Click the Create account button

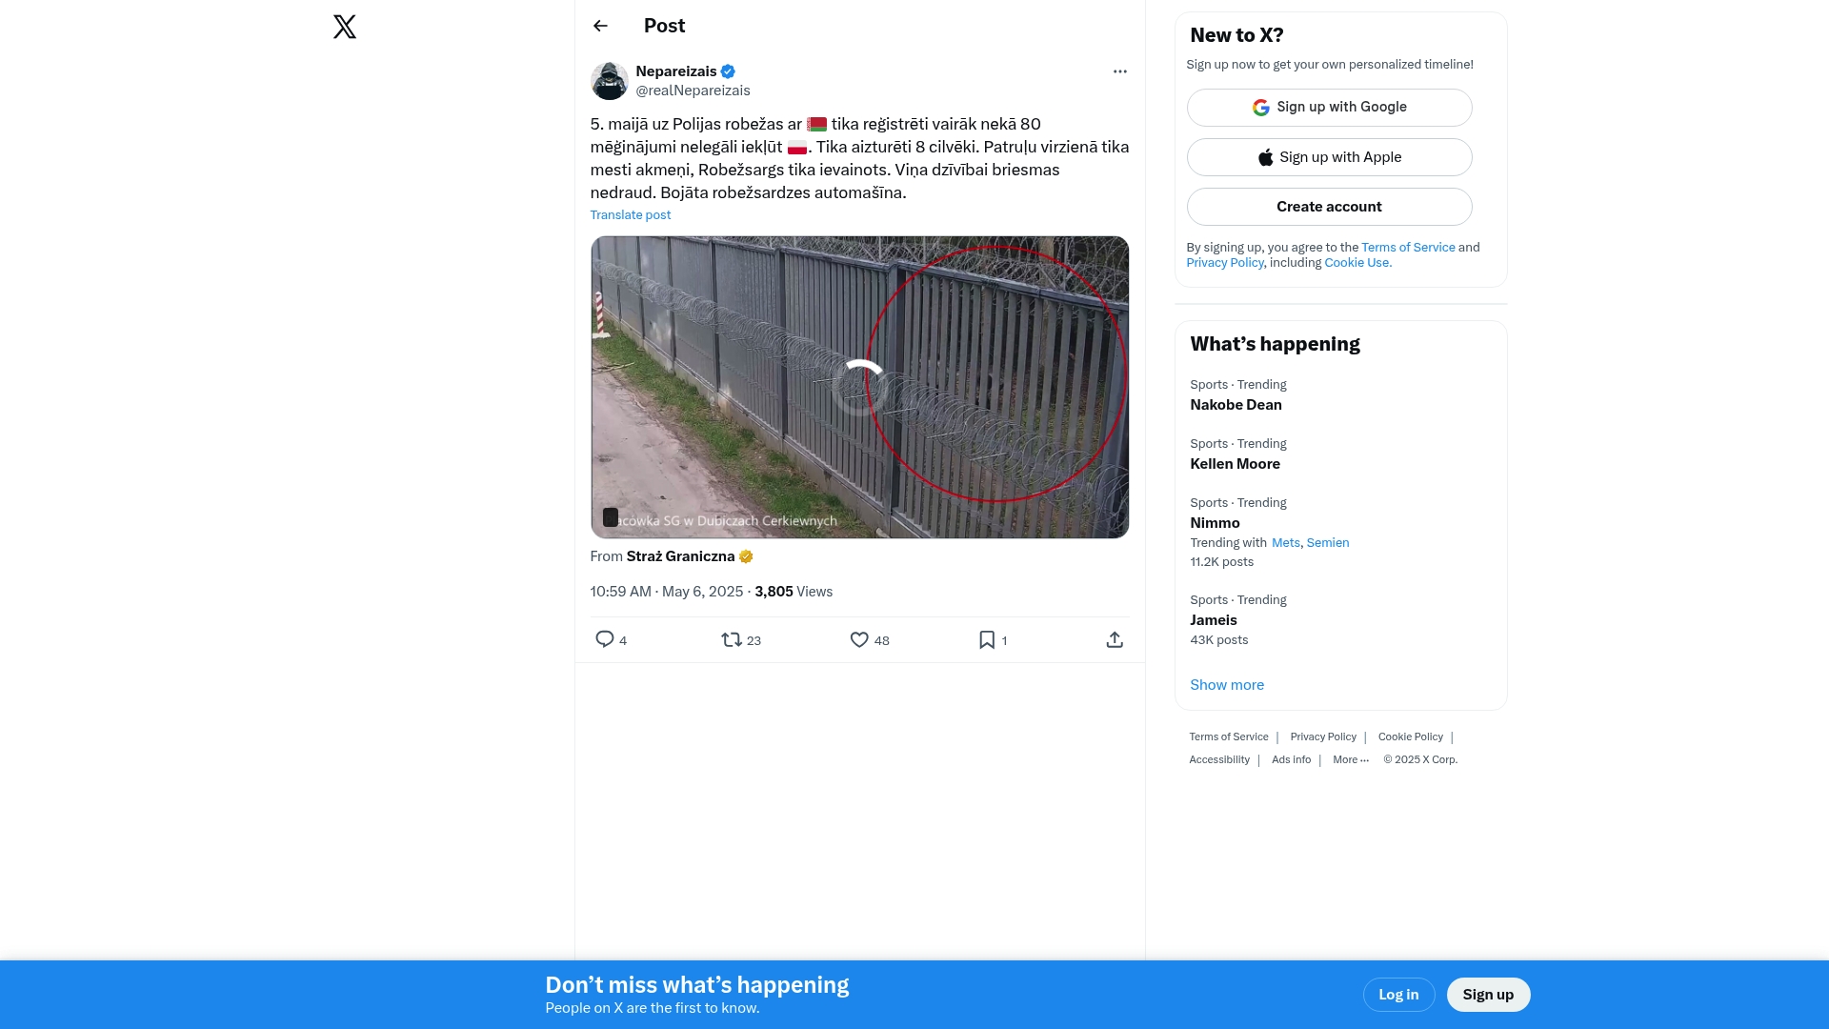[x=1330, y=207]
